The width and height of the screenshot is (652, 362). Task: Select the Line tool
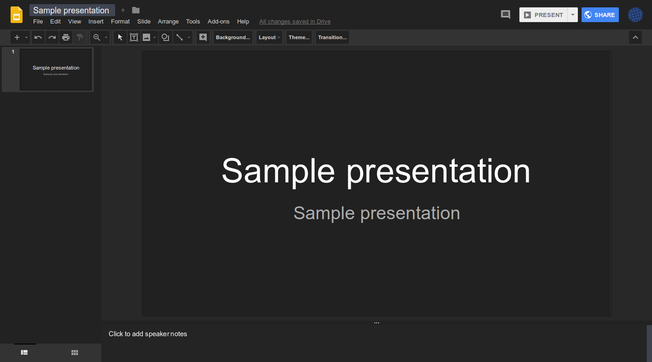pos(180,37)
